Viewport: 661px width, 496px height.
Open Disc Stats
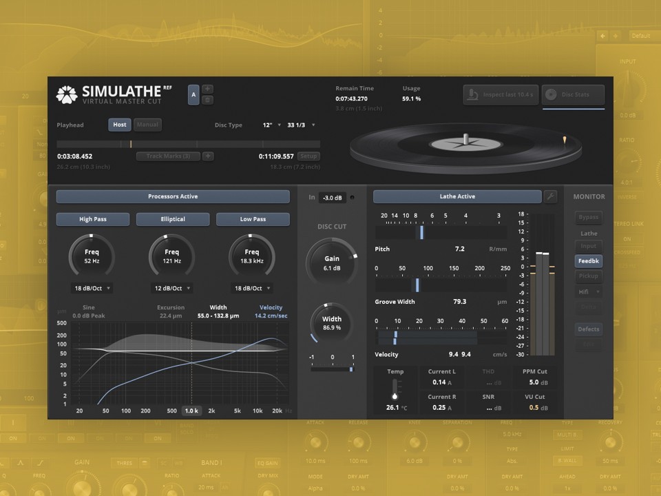[574, 94]
